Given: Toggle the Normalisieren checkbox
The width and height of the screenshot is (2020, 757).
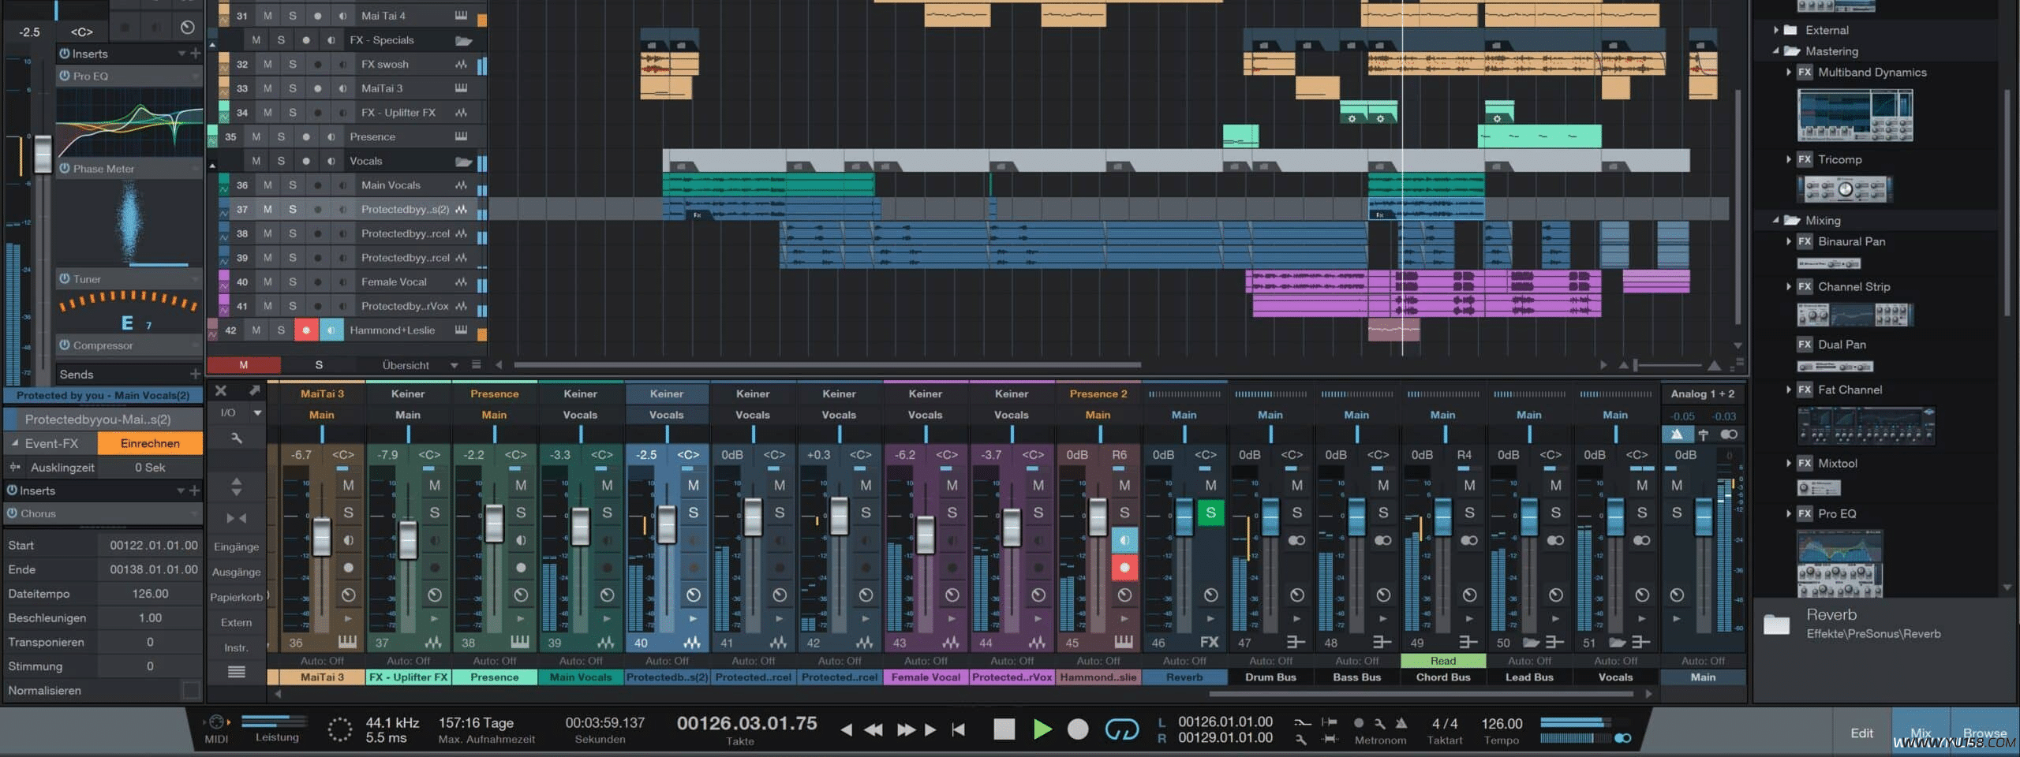Looking at the screenshot, I should pos(191,690).
